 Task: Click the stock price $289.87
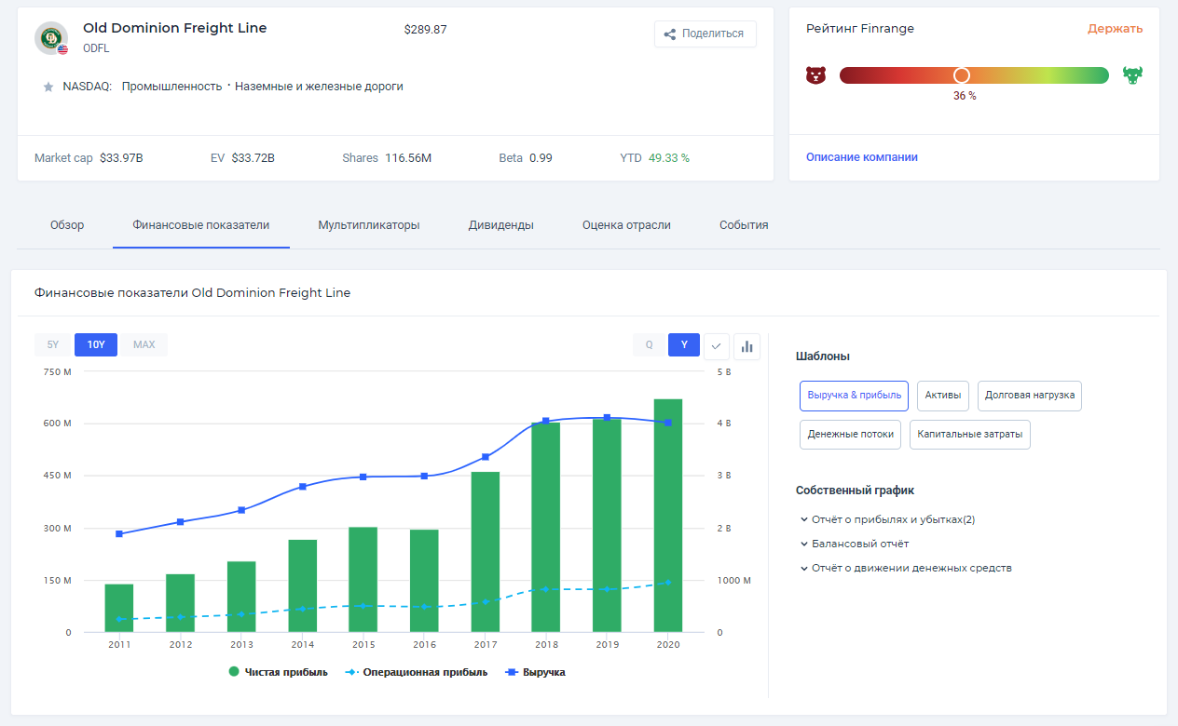(426, 30)
